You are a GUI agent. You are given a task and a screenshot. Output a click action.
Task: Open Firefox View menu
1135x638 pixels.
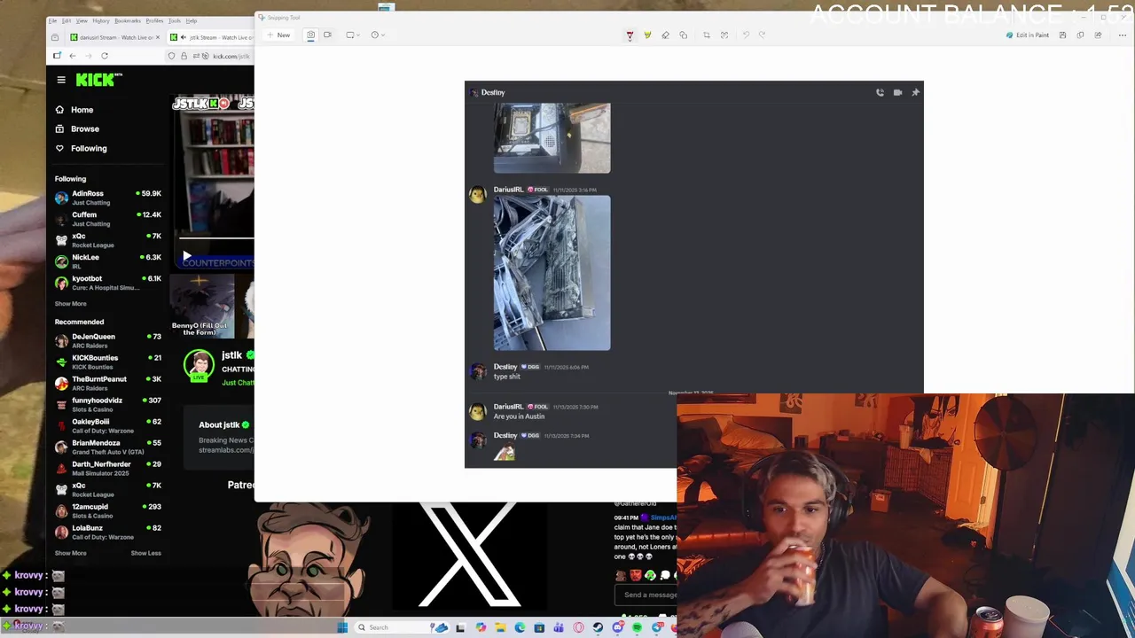pyautogui.click(x=82, y=20)
